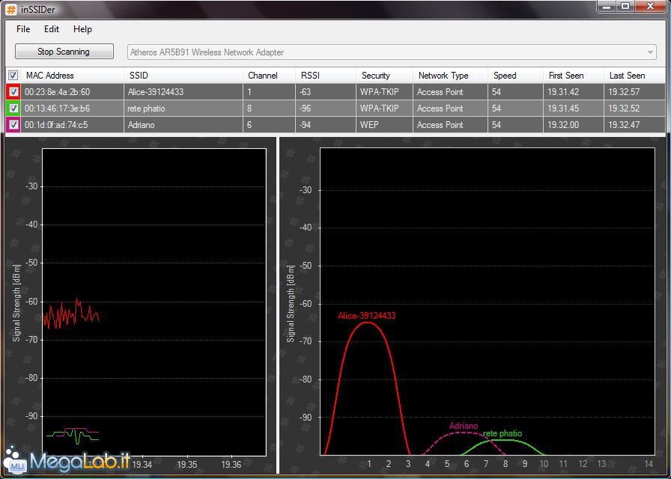Click RSSI value -94
Image resolution: width=671 pixels, height=479 pixels.
click(305, 125)
